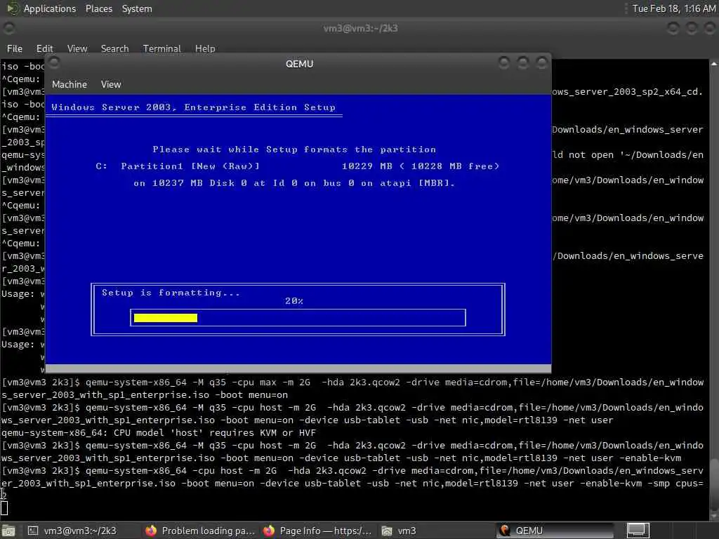The width and height of the screenshot is (719, 539).
Task: Click the clock showing Tue Feb 18
Action: [x=673, y=8]
